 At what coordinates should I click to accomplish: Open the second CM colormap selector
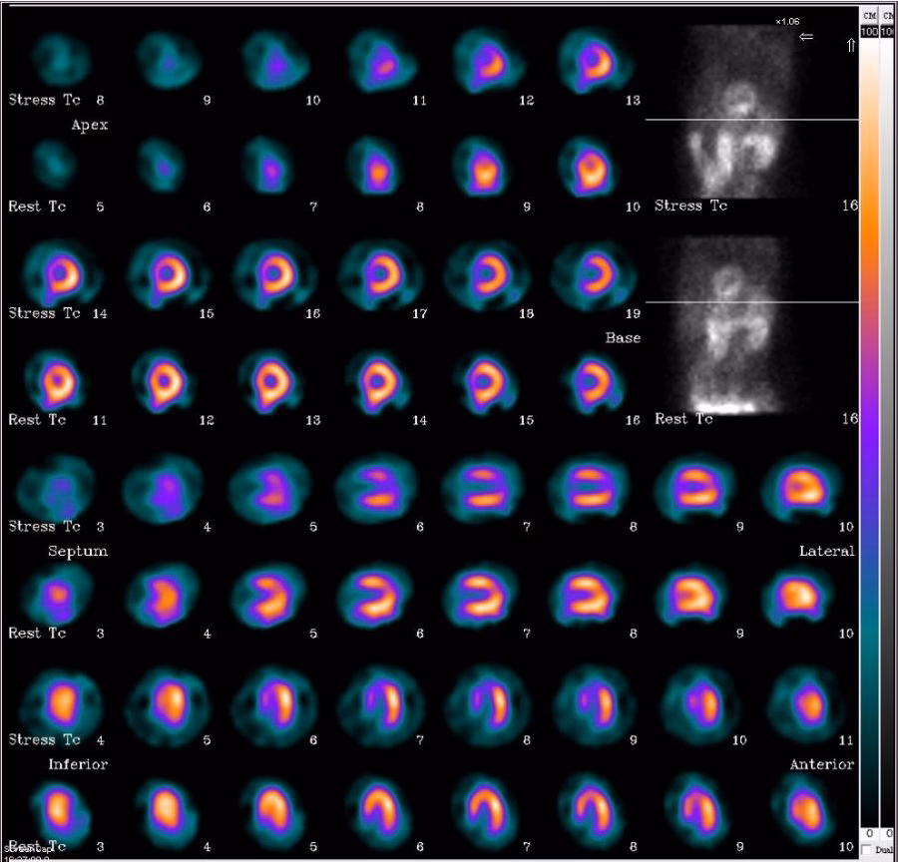click(888, 16)
